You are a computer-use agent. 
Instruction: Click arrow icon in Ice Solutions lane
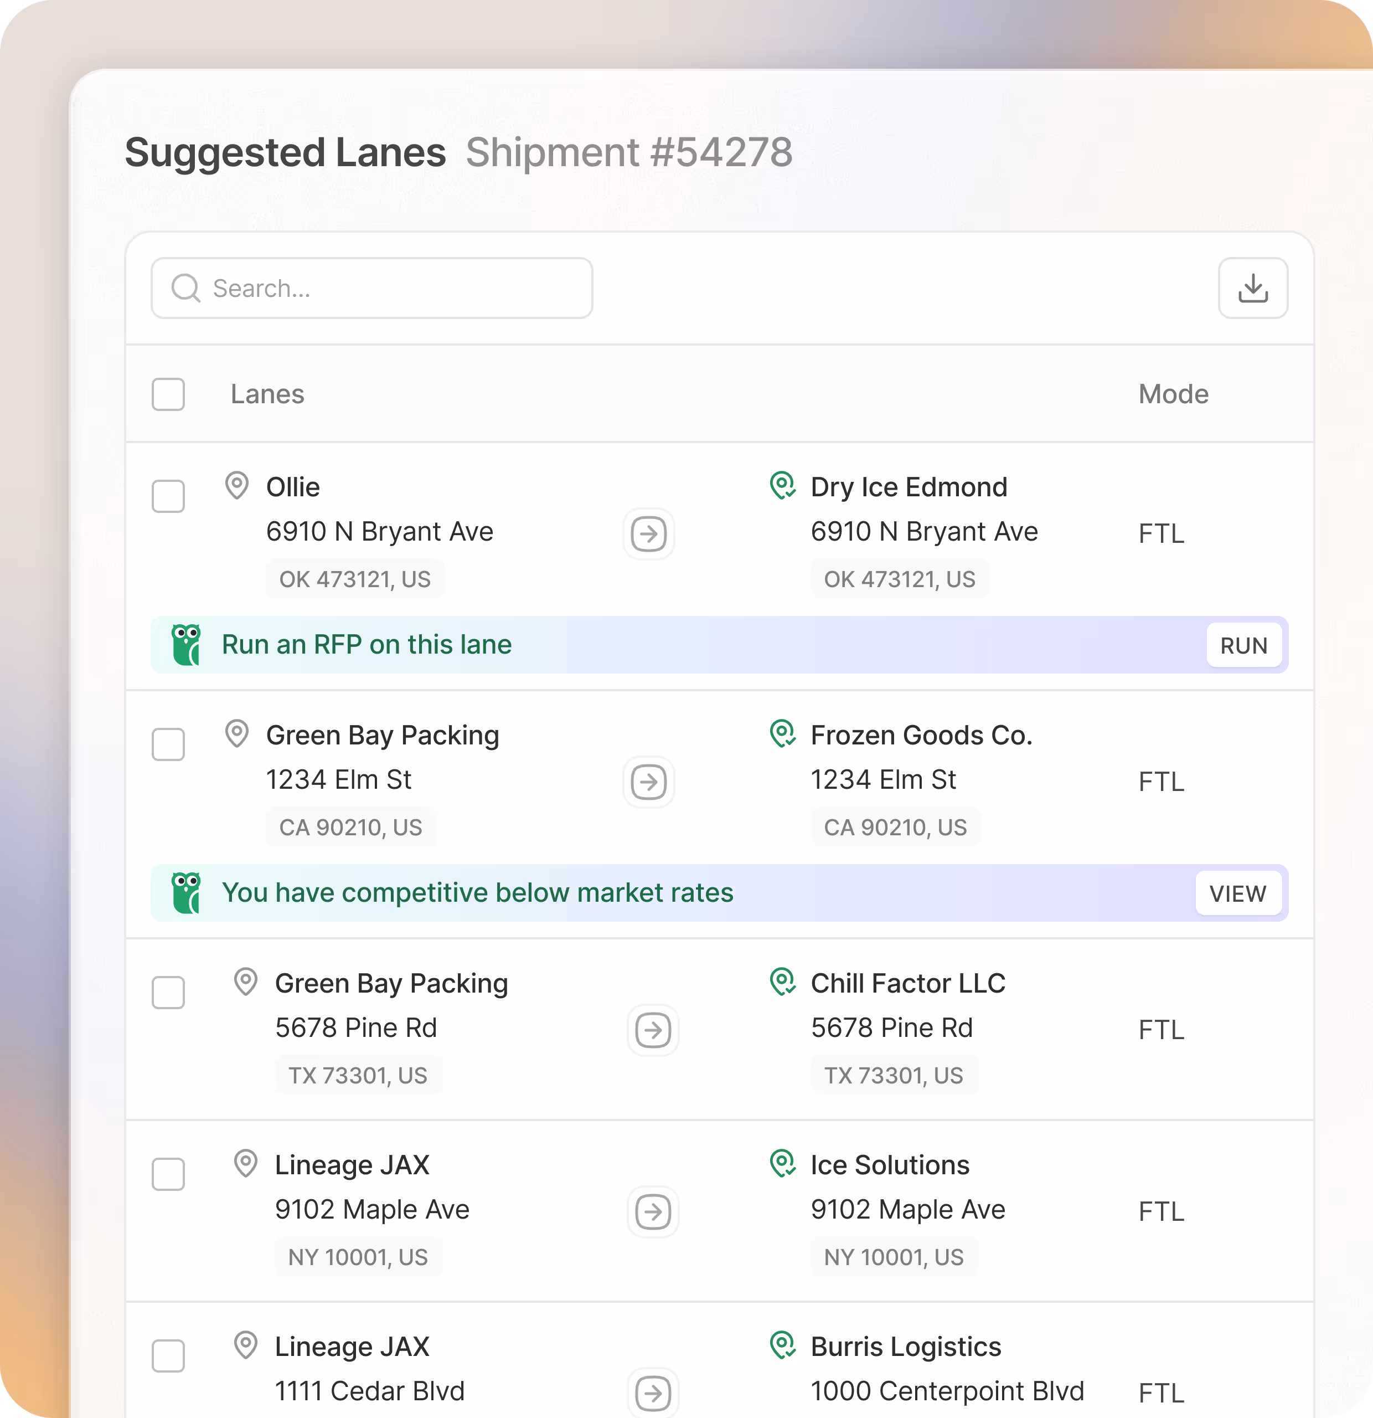653,1212
